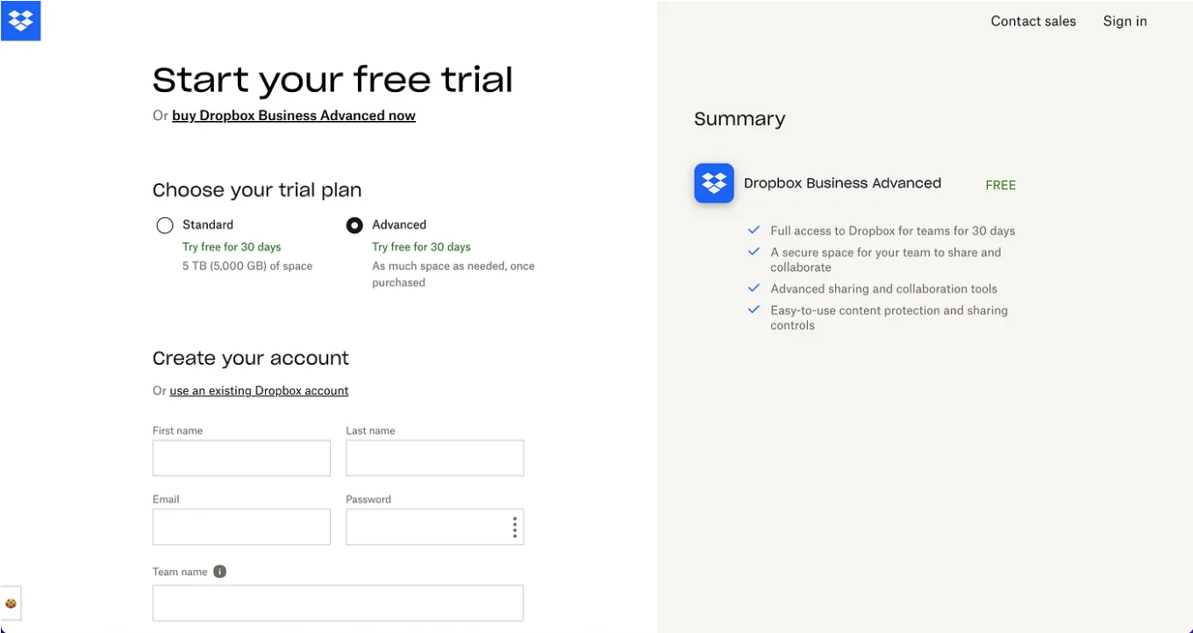
Task: Click the checkmark beside Full access to Dropbox
Action: pos(754,231)
